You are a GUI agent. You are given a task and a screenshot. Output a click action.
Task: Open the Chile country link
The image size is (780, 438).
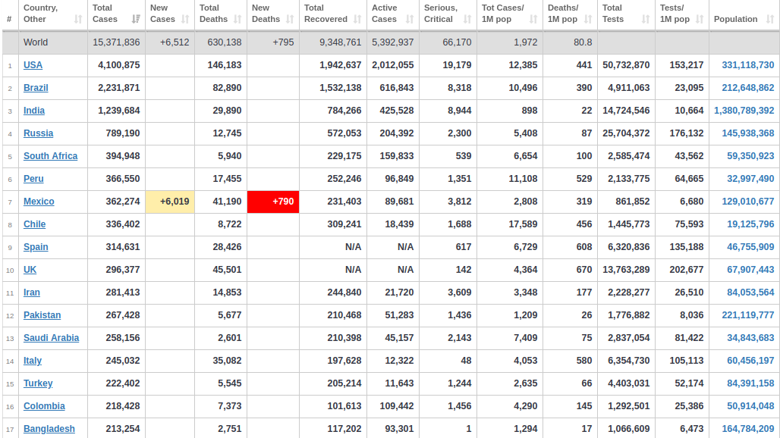[34, 224]
